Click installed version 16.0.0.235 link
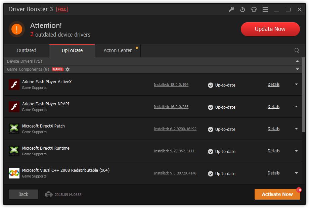The height and width of the screenshot is (208, 309). pyautogui.click(x=171, y=107)
